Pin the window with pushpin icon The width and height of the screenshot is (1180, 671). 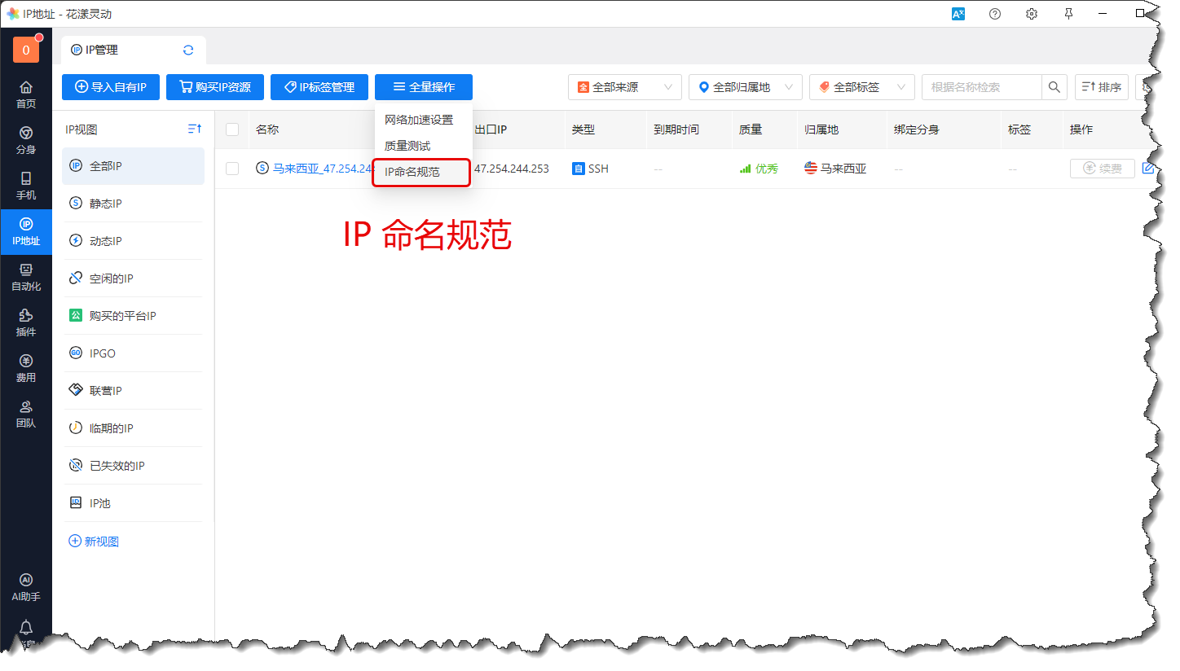1069,14
